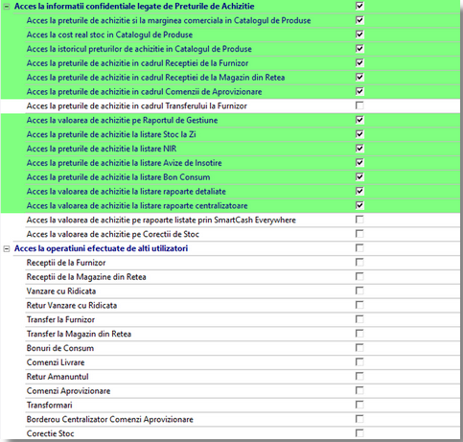Check Borderou Centralizator Comenzi Aprovizionare checkbox
Image resolution: width=463 pixels, height=442 pixels.
[359, 419]
